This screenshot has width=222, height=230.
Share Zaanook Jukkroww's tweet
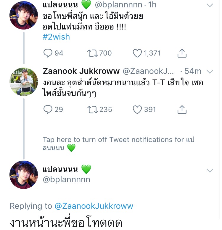tap(182, 110)
